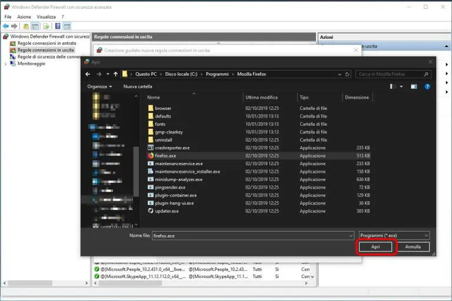The height and width of the screenshot is (301, 452).
Task: Select the fonts folder
Action: [160, 124]
